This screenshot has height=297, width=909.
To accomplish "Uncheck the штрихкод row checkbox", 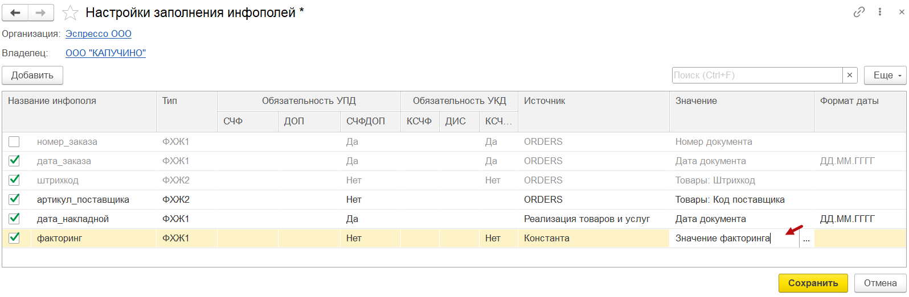I will pyautogui.click(x=14, y=180).
